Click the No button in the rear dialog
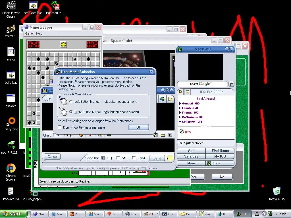The width and height of the screenshot is (291, 218). [222, 177]
